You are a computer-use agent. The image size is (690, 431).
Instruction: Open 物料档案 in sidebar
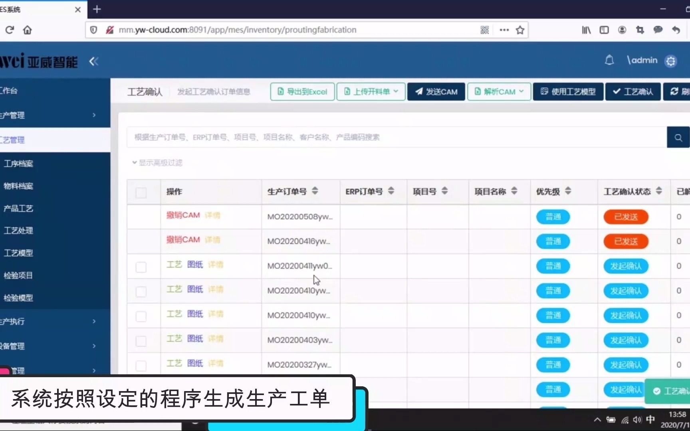pos(18,186)
